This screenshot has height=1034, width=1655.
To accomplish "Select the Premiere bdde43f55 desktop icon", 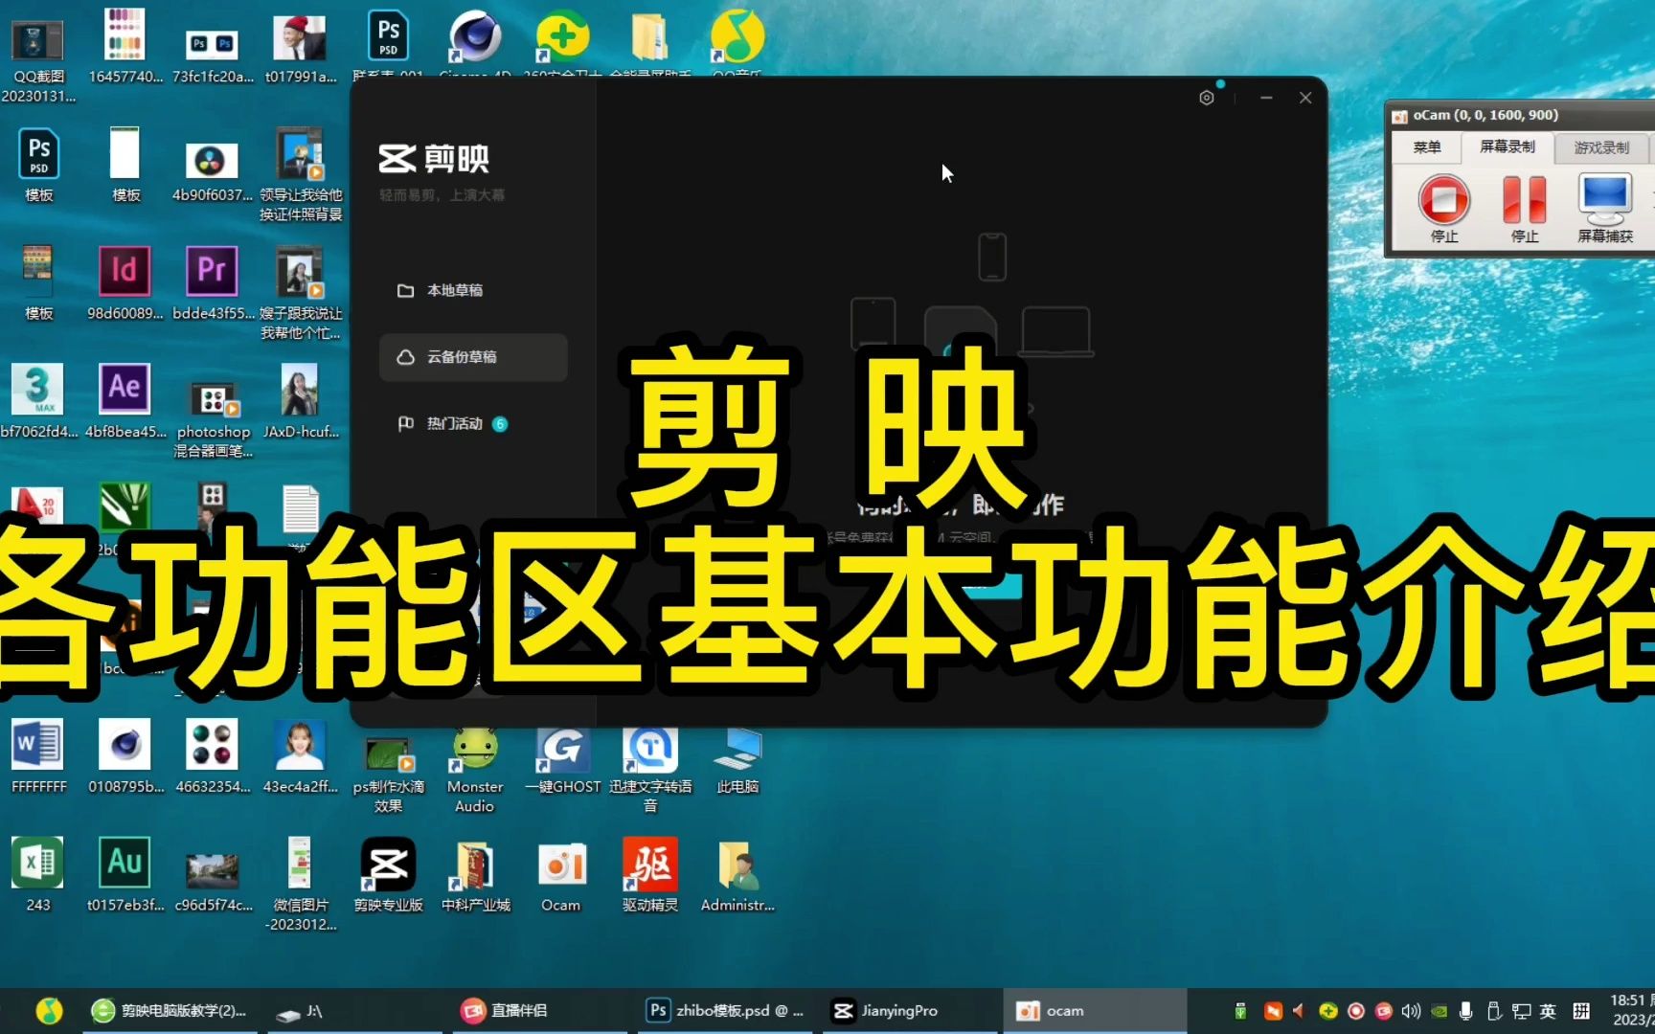I will click(213, 283).
